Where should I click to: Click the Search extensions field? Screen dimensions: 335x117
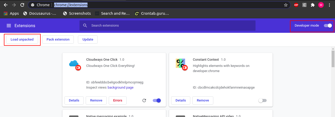click(x=167, y=26)
